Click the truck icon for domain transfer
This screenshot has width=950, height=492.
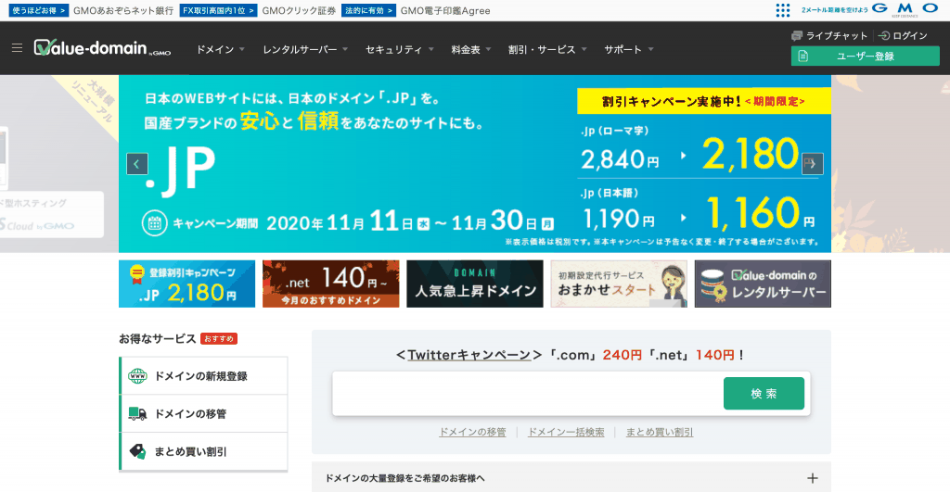pyautogui.click(x=137, y=414)
